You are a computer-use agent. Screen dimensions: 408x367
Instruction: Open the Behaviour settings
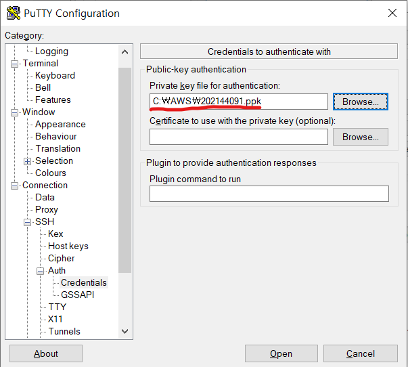click(x=56, y=137)
